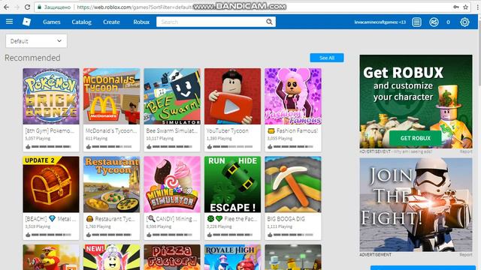Viewport: 481px width, 270px height.
Task: Open BIG BOOGA DIG pickaxe thumbnail
Action: pos(293,184)
